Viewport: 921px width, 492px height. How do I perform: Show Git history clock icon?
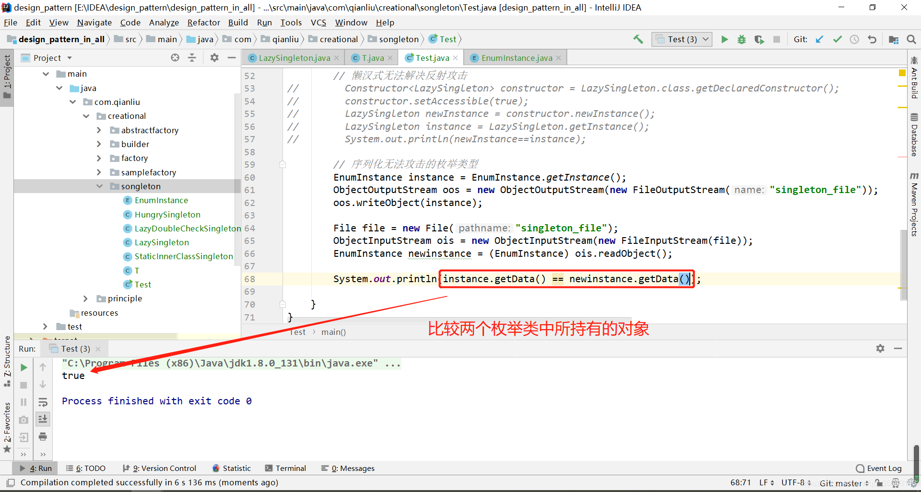[x=854, y=39]
